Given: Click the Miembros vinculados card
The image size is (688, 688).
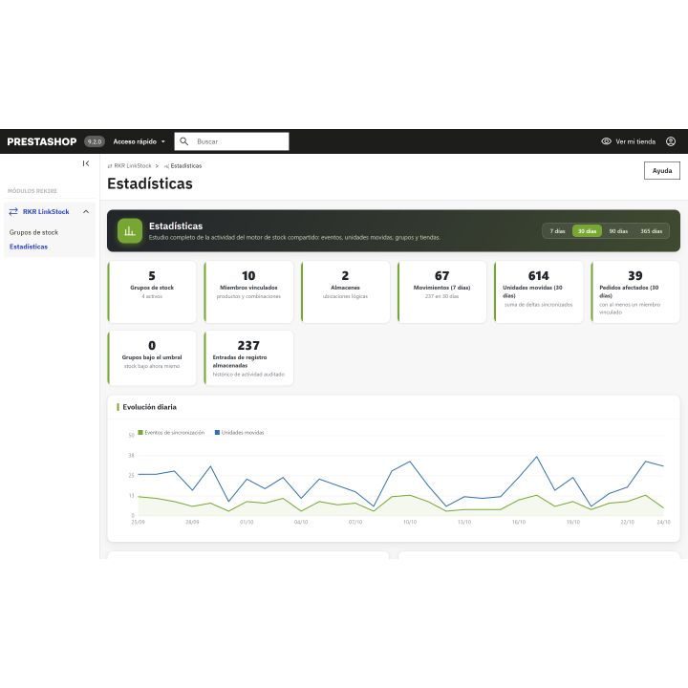Looking at the screenshot, I should (x=248, y=291).
